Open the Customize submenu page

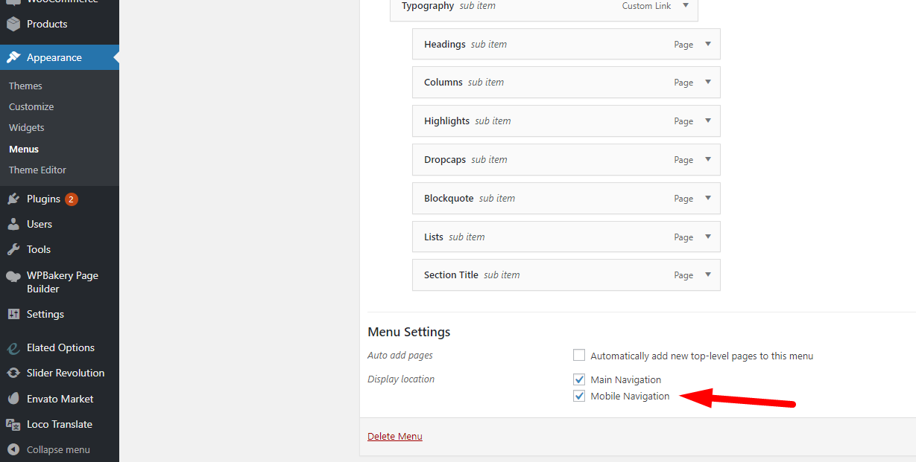point(31,106)
